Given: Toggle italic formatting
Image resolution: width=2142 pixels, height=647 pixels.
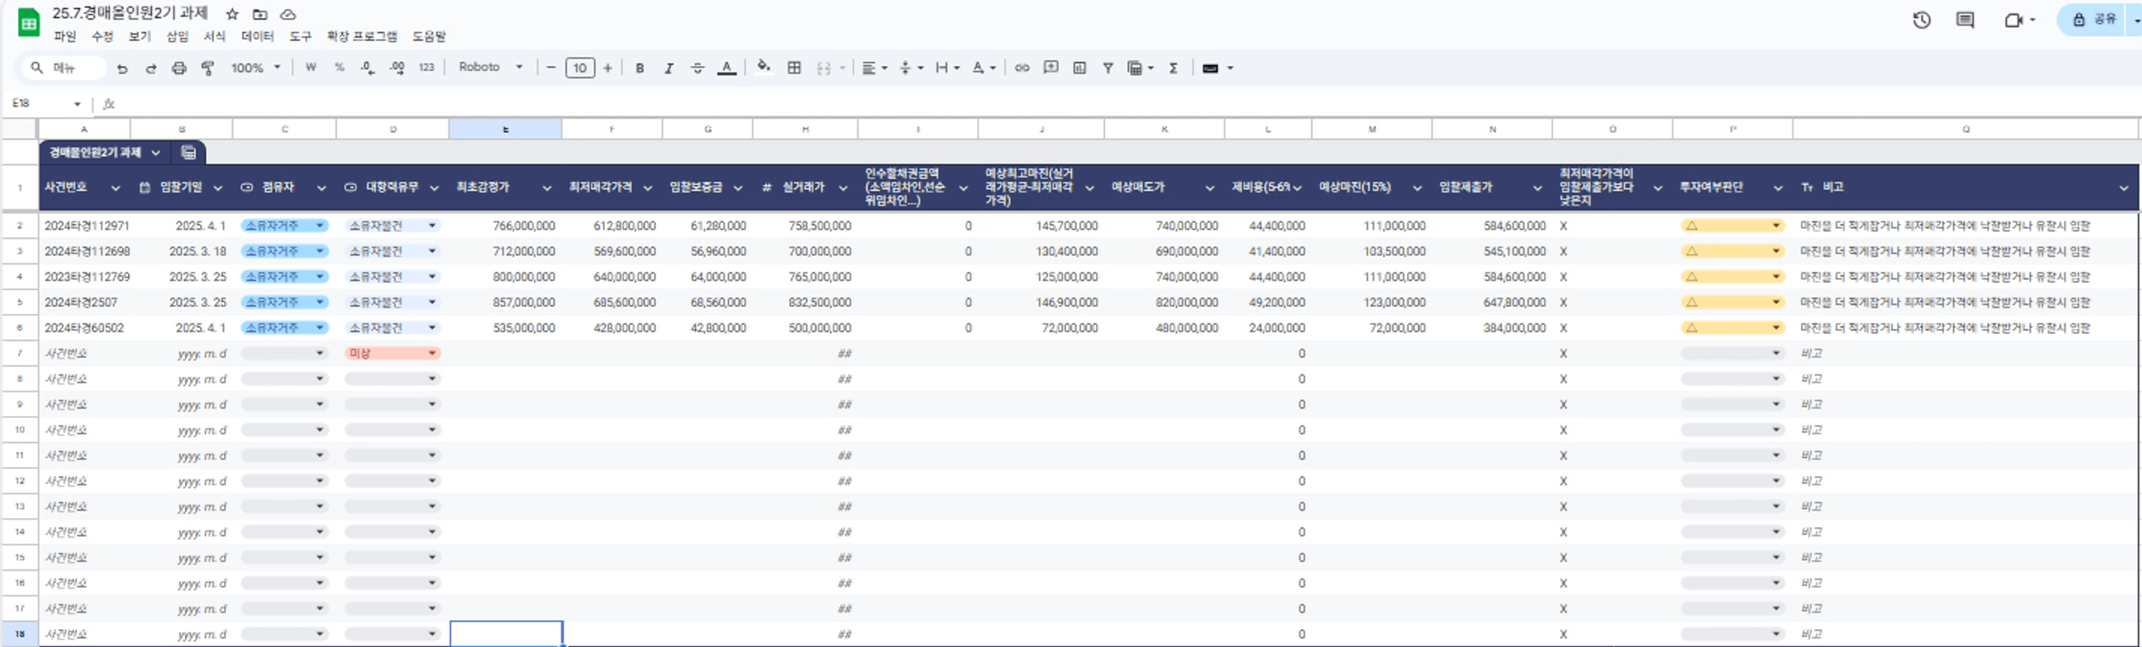Looking at the screenshot, I should (669, 68).
